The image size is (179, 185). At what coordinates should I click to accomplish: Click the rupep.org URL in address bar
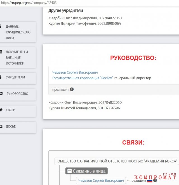point(29,3)
